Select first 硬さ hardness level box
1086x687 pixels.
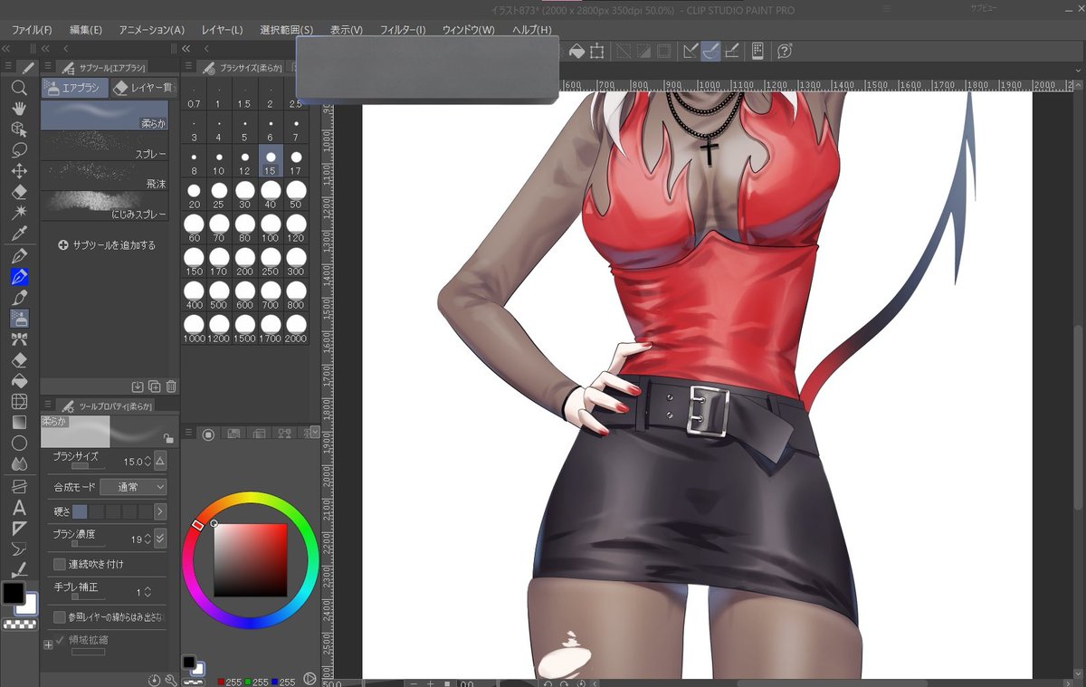(x=80, y=511)
